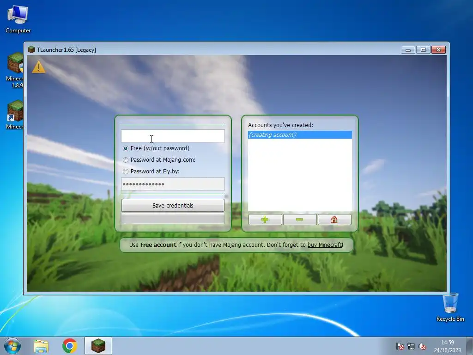Open the Minecraft shortcut desktop icon
The image size is (473, 355).
coord(14,115)
